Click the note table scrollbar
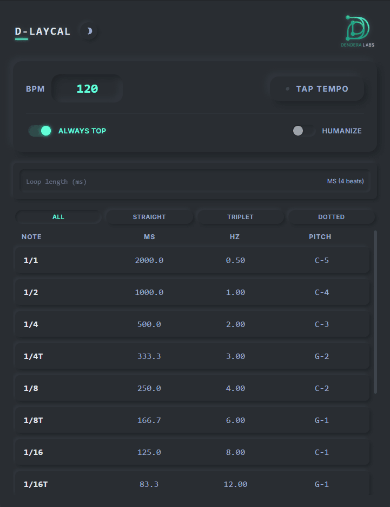 coord(375,312)
